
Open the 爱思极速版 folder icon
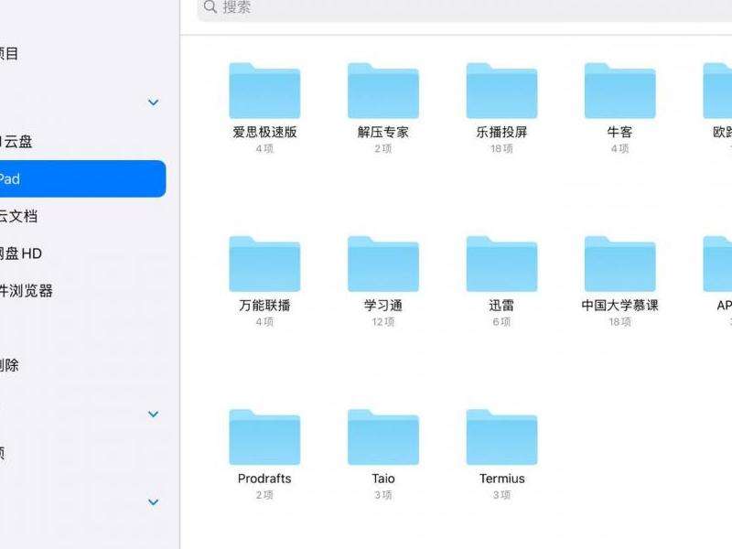coord(264,91)
